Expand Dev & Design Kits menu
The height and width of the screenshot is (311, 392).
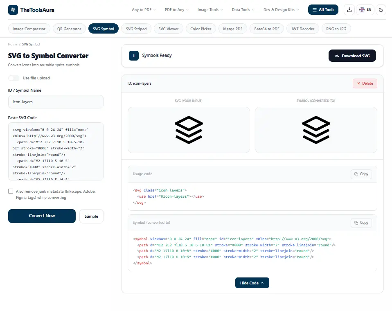tap(281, 10)
